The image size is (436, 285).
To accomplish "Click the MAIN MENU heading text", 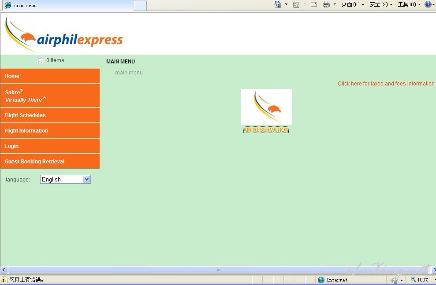I will [x=120, y=62].
